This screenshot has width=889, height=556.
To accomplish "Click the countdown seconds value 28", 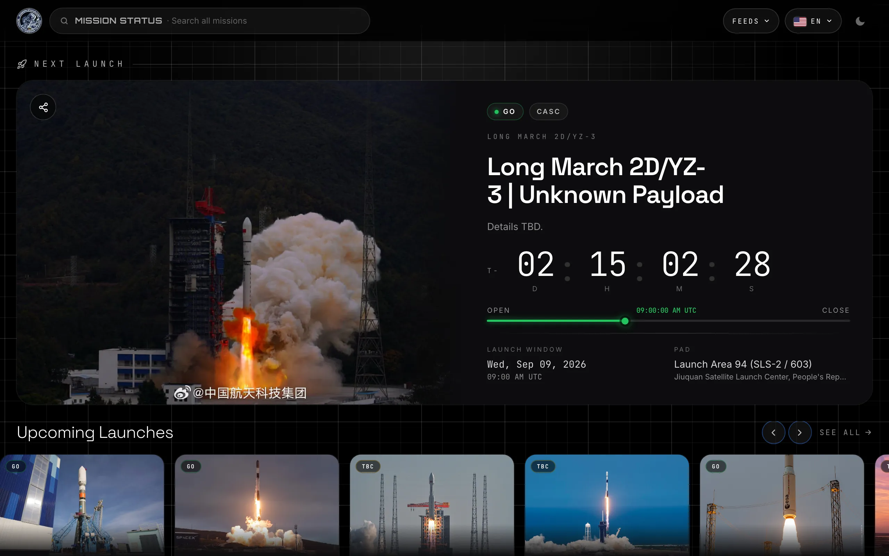I will pyautogui.click(x=752, y=264).
